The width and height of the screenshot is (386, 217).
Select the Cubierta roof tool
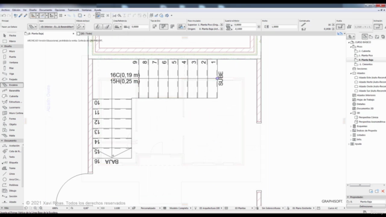tap(12, 96)
